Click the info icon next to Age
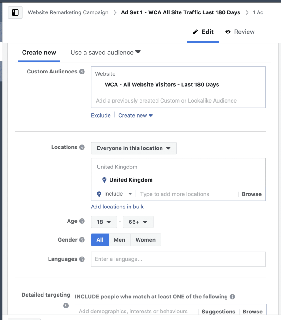 click(x=82, y=221)
